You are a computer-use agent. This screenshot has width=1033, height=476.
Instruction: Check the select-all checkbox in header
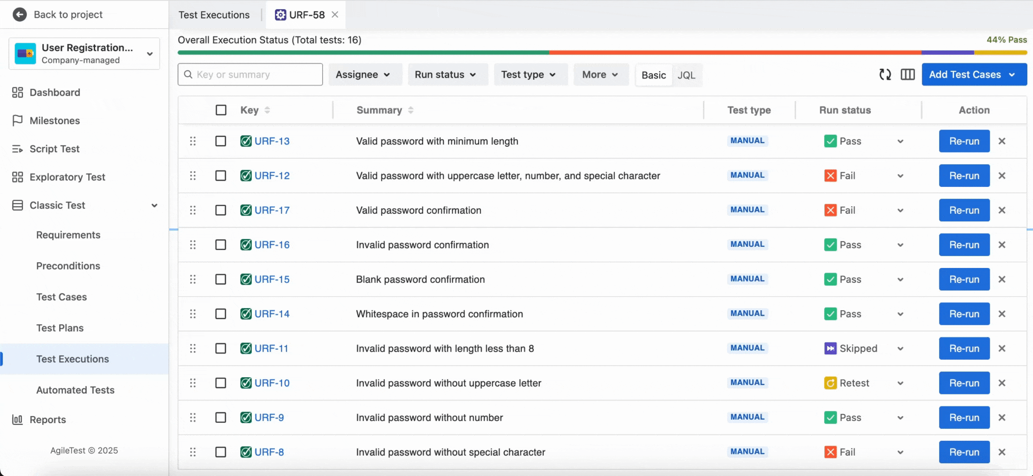click(221, 110)
